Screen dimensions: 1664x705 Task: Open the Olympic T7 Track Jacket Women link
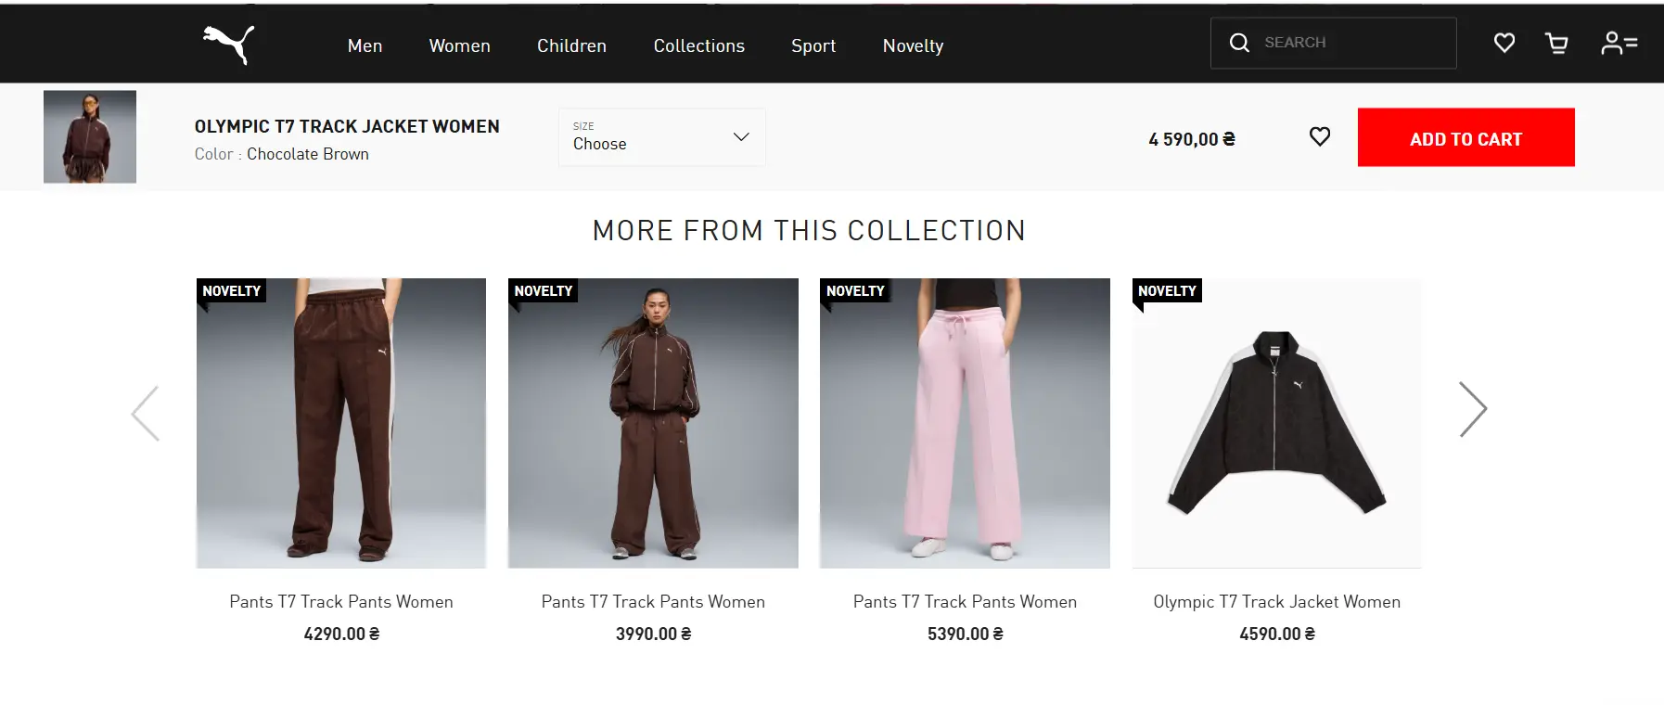tap(1277, 601)
